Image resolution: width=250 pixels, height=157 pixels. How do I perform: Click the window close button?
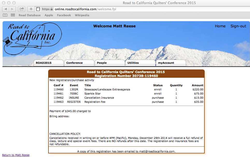4,3
